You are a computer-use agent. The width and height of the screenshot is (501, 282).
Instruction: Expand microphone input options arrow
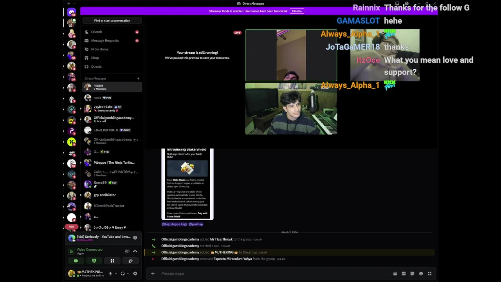tap(115, 274)
